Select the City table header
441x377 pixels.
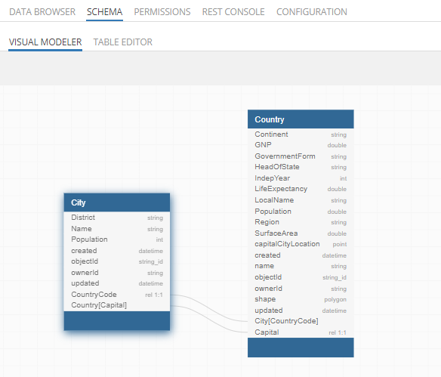click(117, 202)
